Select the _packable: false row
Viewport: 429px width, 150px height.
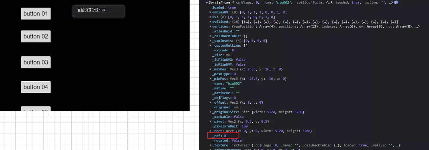point(228,117)
